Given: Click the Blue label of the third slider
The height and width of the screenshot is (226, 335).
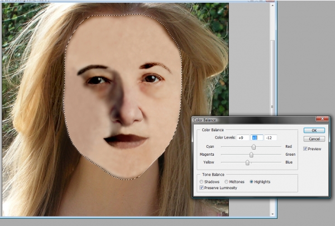Looking at the screenshot, I should tap(289, 162).
